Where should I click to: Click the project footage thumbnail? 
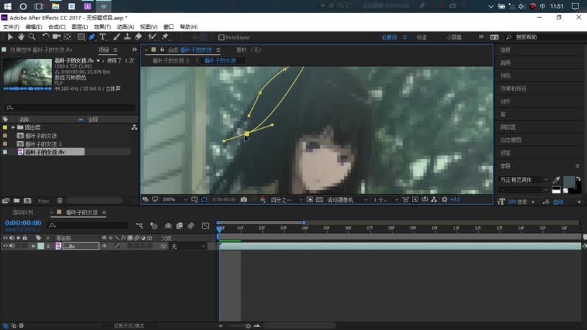[27, 73]
